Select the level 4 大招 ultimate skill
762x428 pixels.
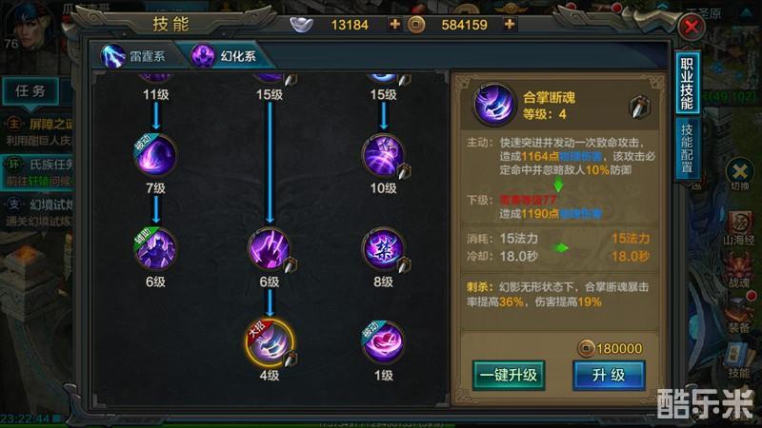point(270,342)
